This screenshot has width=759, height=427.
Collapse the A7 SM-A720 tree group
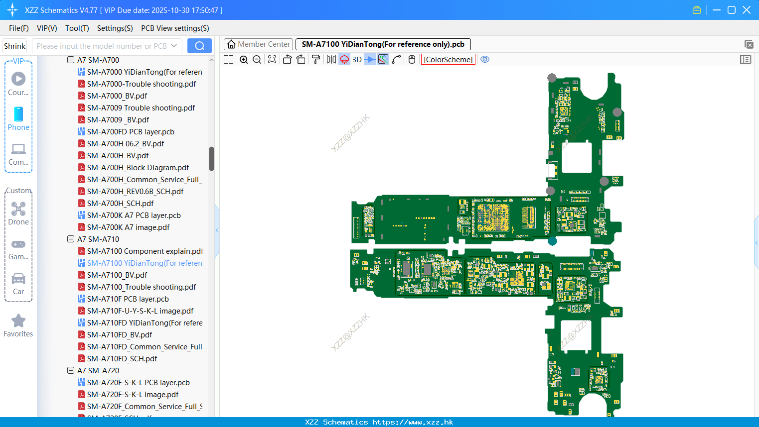coord(71,370)
